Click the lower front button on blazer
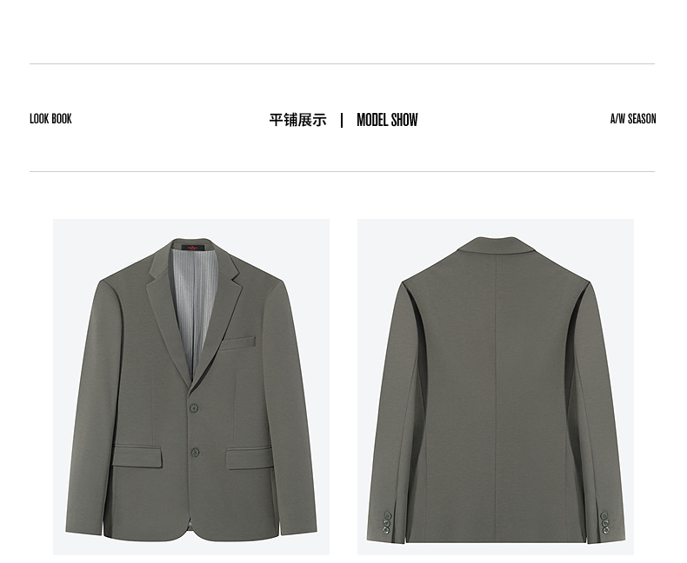The height and width of the screenshot is (563, 687). pos(195,453)
